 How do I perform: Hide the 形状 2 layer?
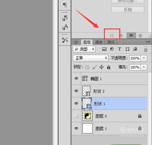76,91
